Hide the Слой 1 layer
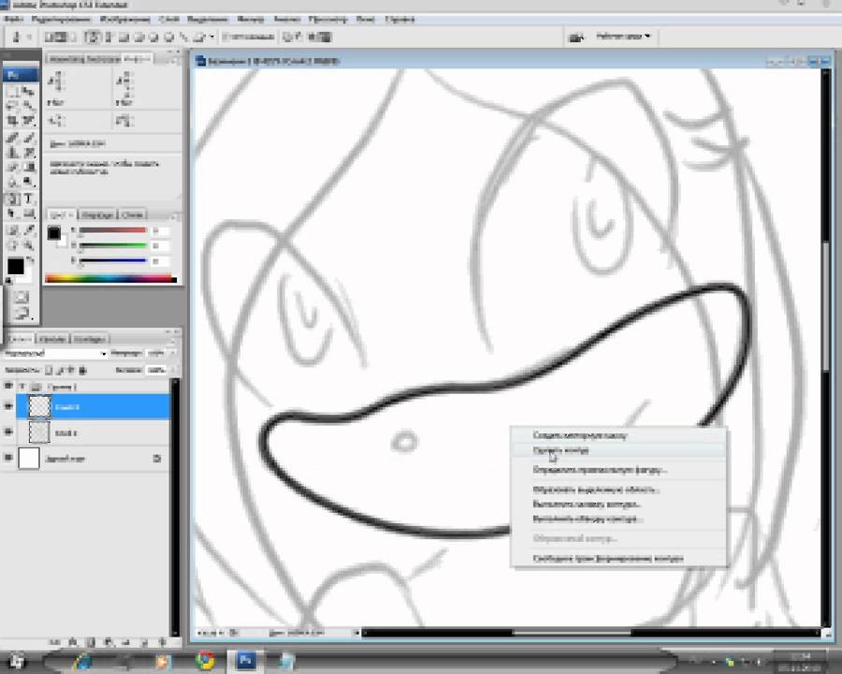The width and height of the screenshot is (842, 674). coord(8,432)
